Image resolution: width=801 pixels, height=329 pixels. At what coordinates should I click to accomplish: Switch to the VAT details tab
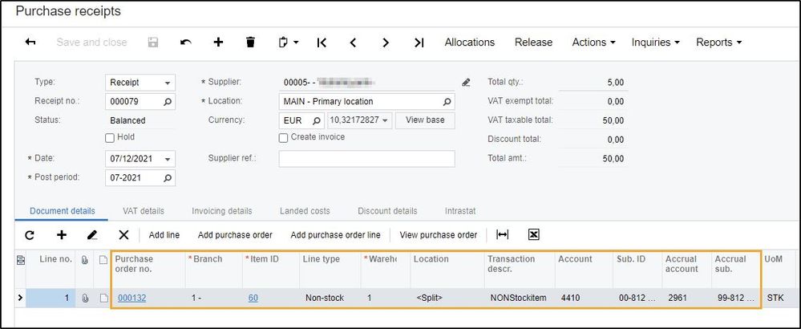(144, 211)
